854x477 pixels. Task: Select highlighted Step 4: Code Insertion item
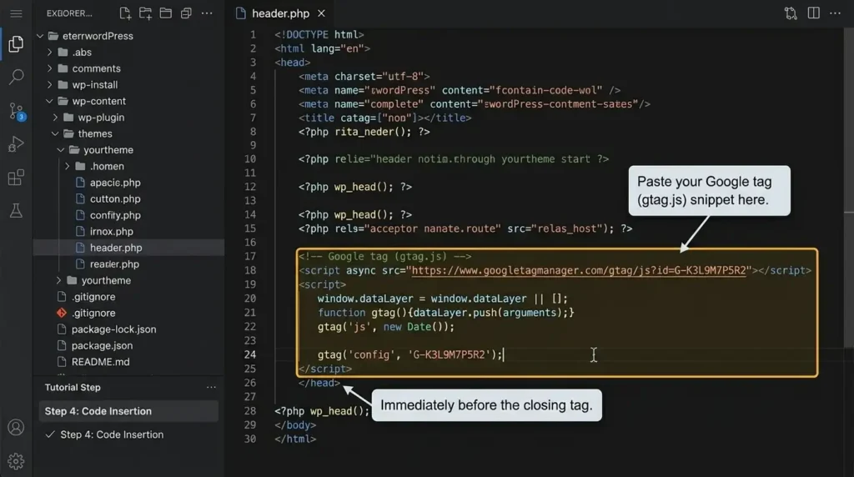click(x=128, y=411)
